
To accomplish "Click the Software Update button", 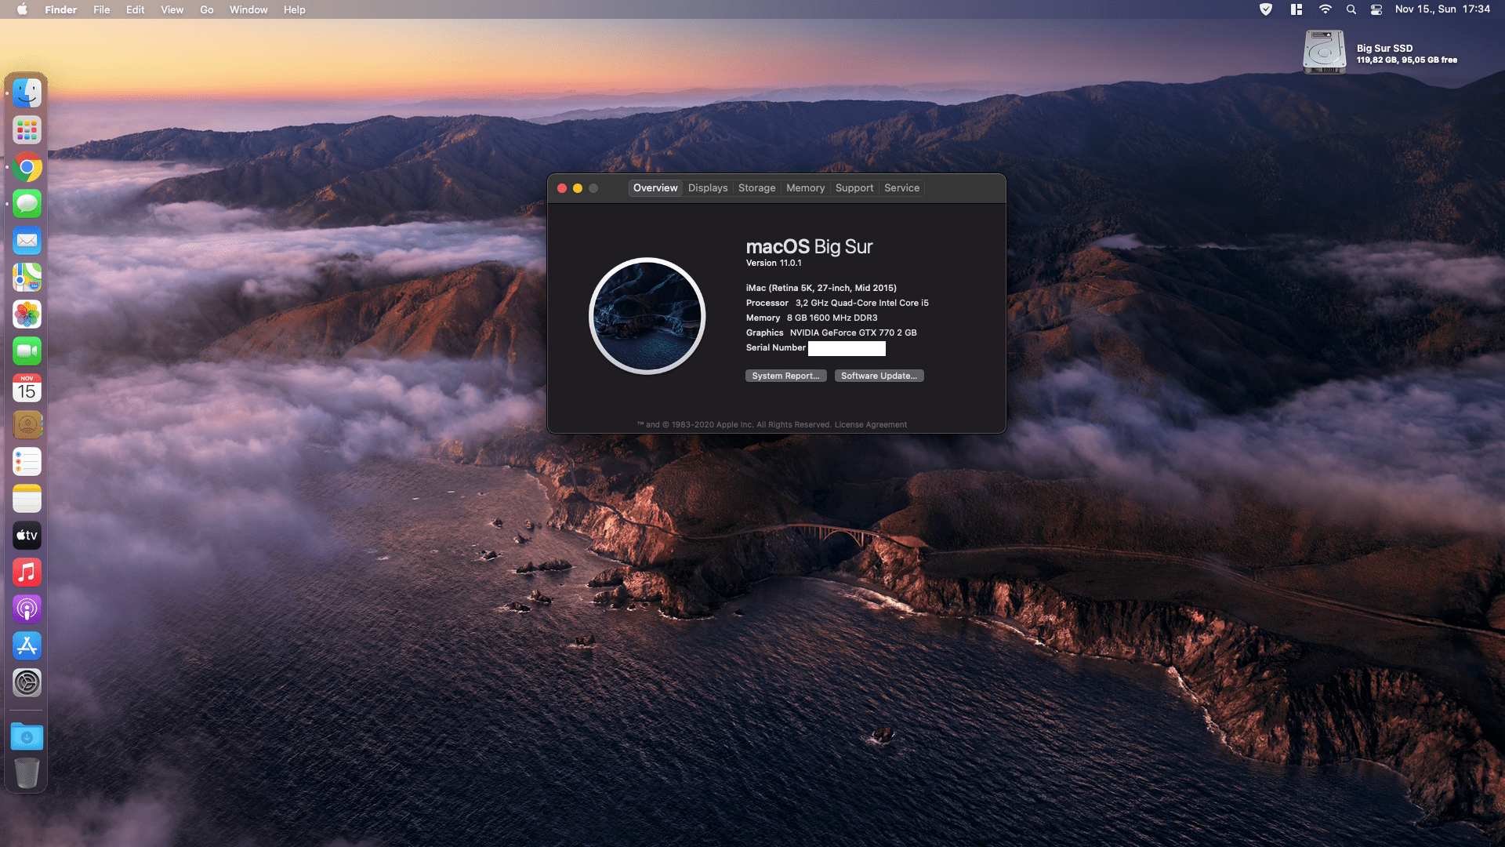I will [x=879, y=376].
